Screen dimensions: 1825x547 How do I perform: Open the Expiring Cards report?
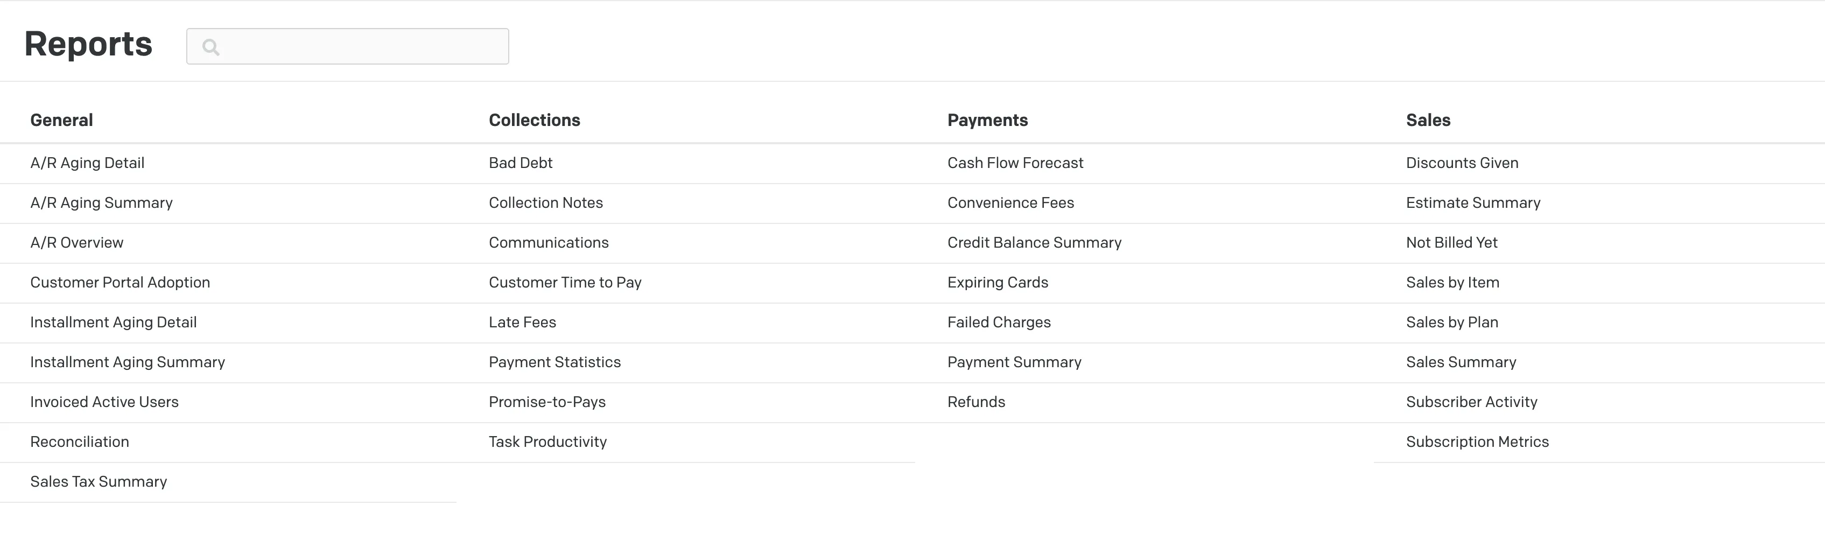pos(998,282)
